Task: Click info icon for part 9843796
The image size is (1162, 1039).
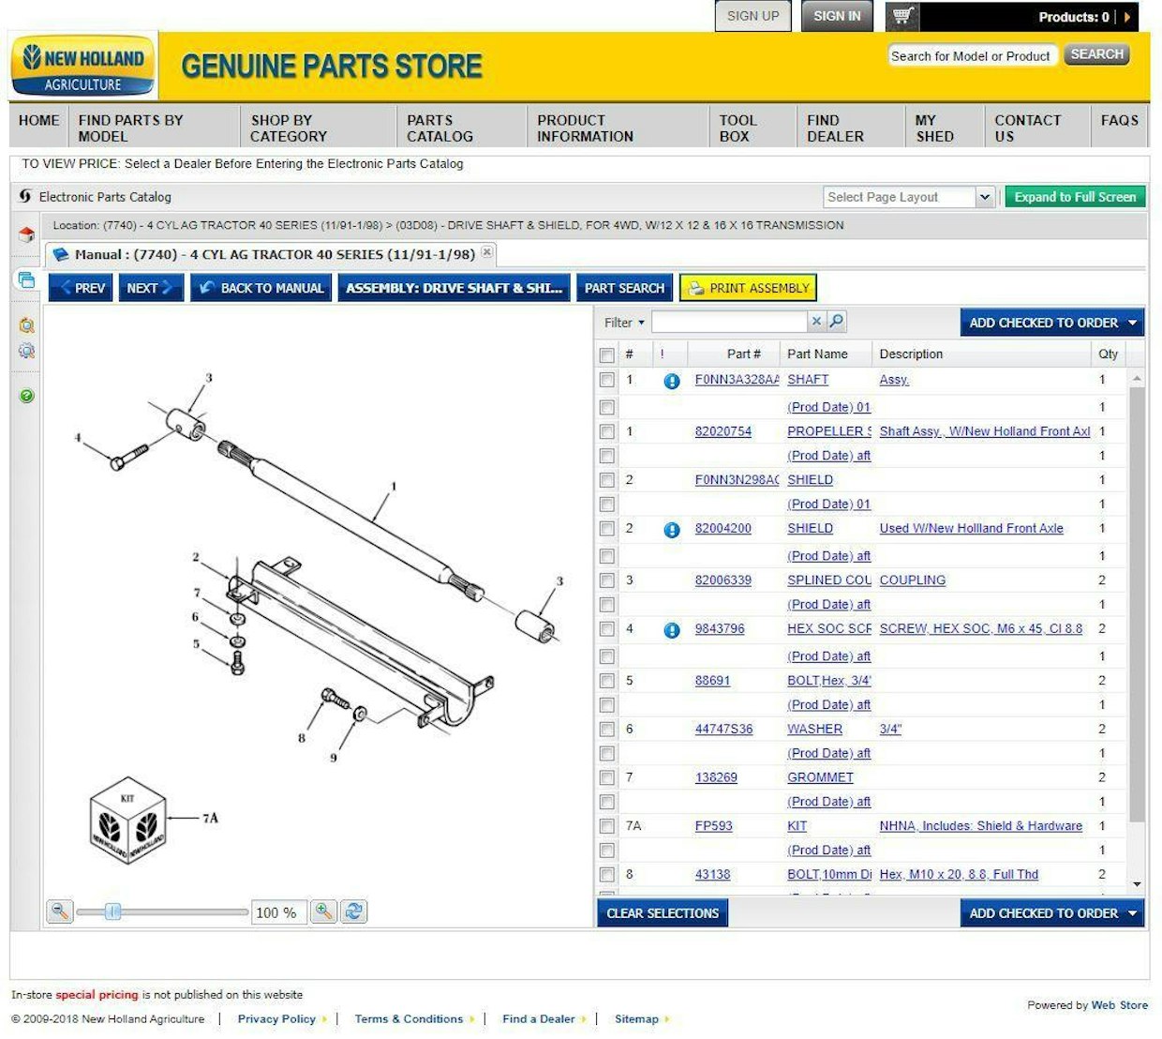Action: tap(671, 630)
